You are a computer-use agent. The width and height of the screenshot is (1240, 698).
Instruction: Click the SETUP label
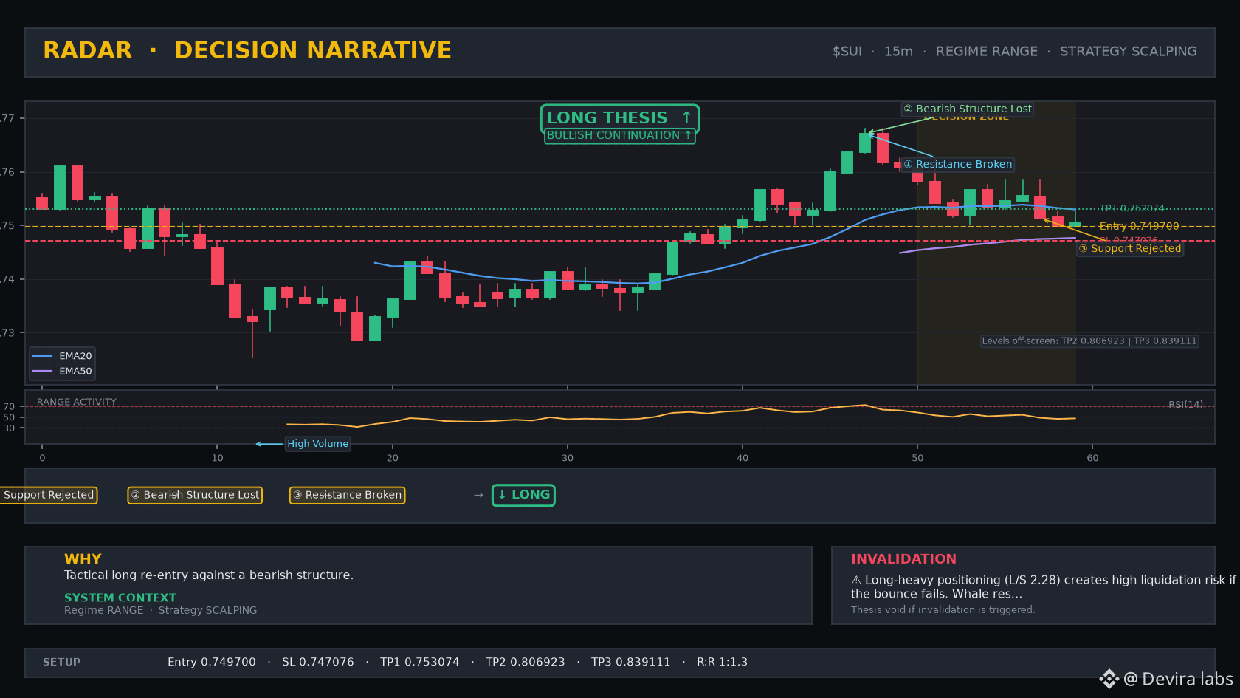[61, 662]
